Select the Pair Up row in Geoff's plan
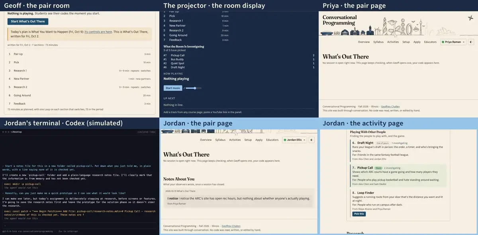This screenshot has width=478, height=235. click(x=80, y=54)
